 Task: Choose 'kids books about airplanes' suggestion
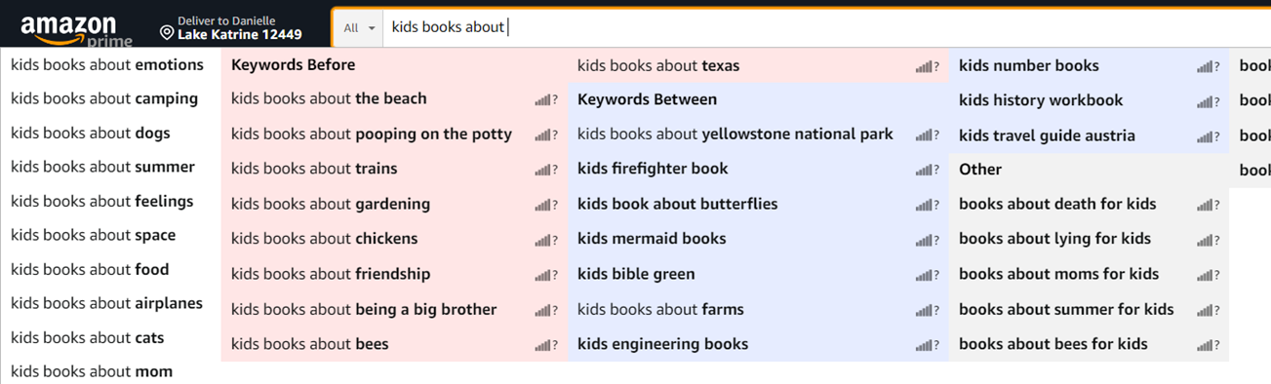tap(106, 303)
